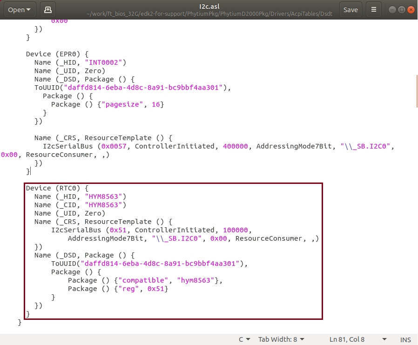This screenshot has width=418, height=345.
Task: Click "hym8563" compatible value
Action: tap(196, 280)
